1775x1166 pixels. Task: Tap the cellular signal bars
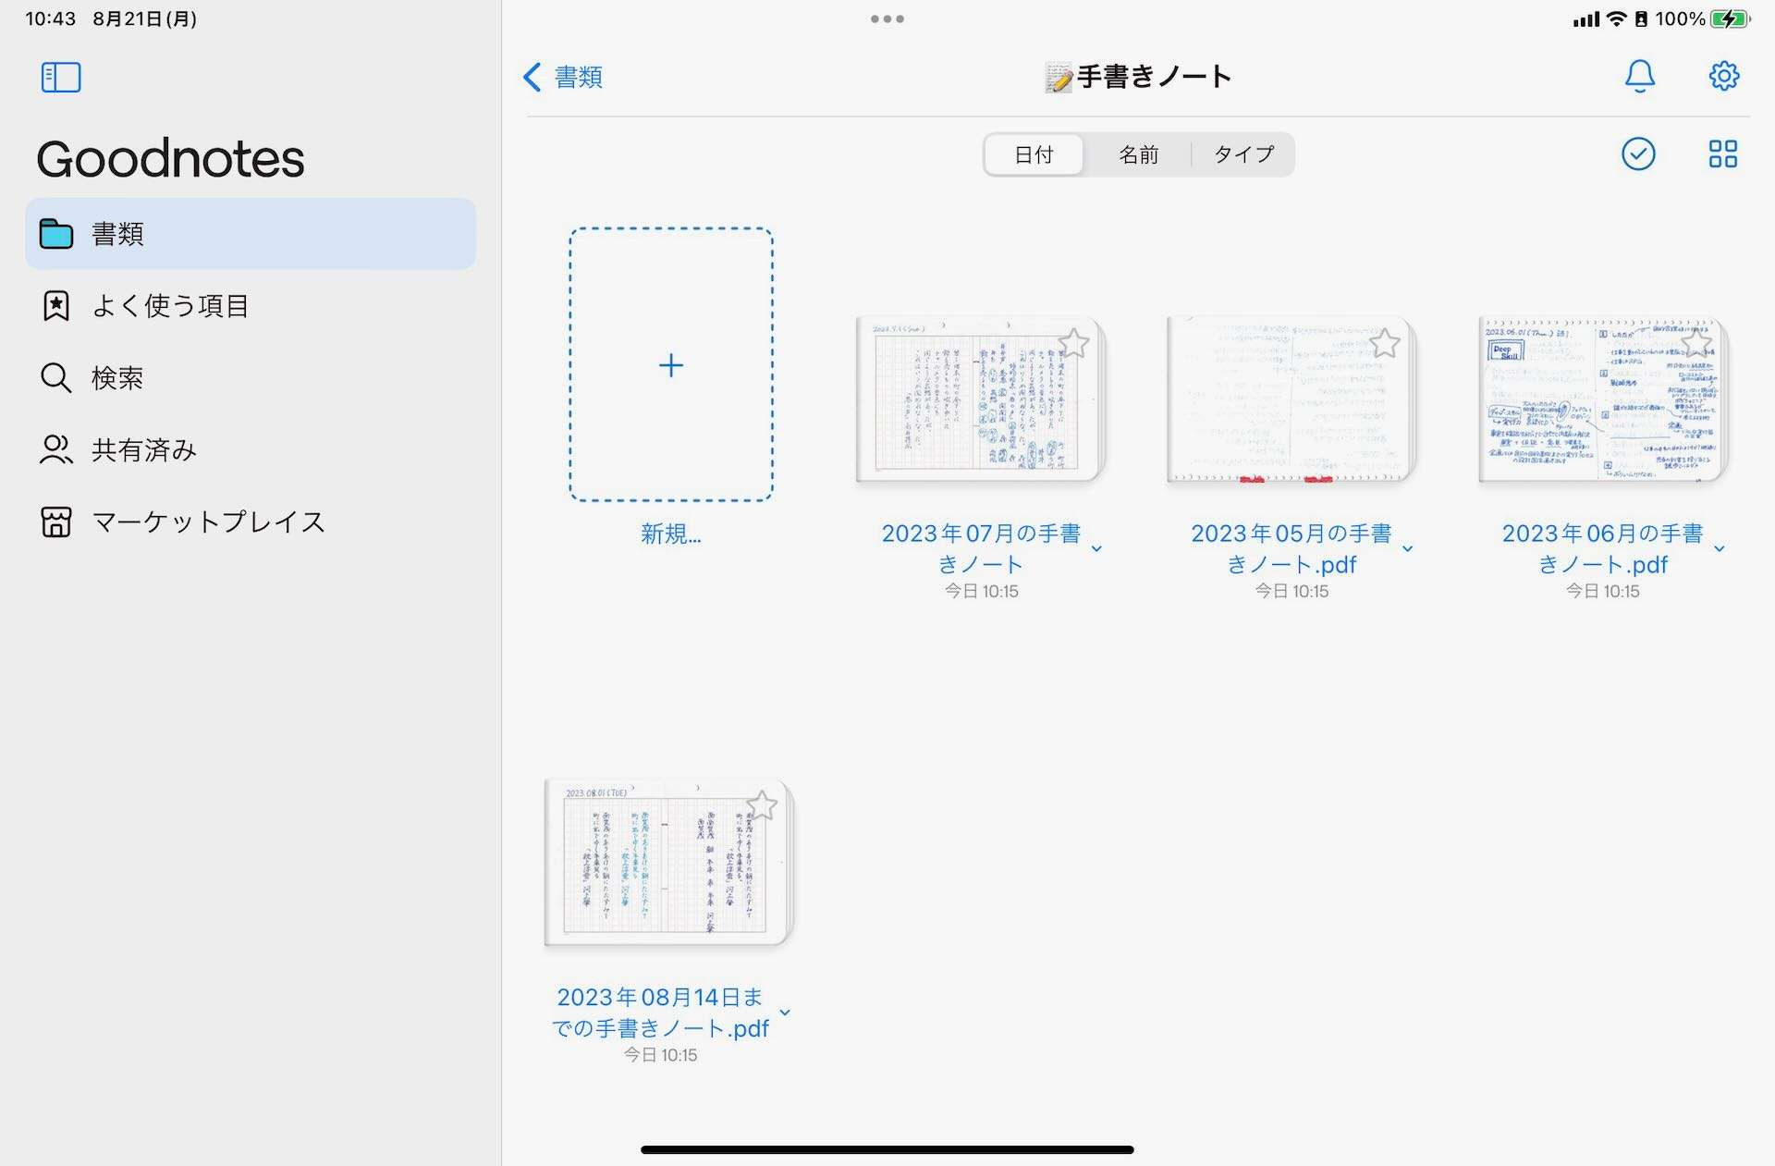coord(1586,18)
